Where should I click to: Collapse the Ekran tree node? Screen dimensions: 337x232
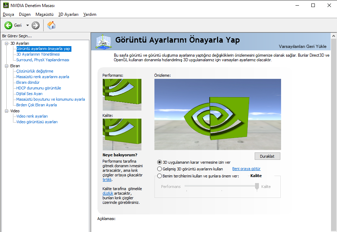pos(7,66)
